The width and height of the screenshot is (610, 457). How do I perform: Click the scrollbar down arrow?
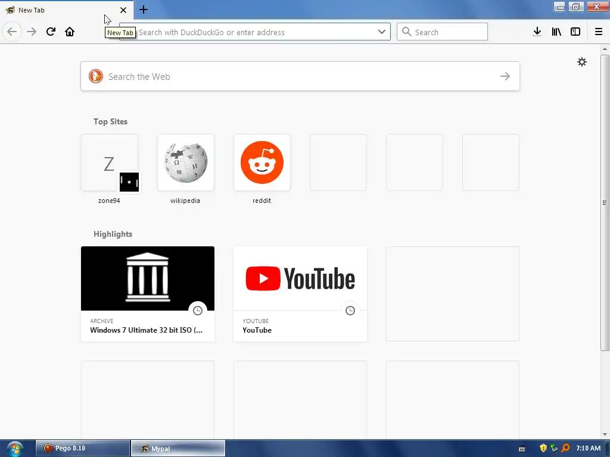pos(605,434)
